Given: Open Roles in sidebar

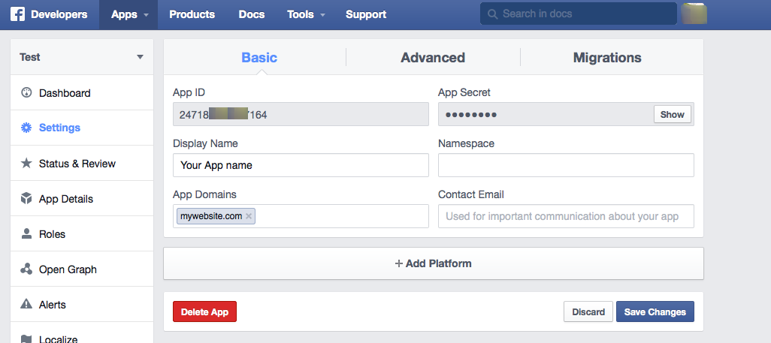Looking at the screenshot, I should [x=82, y=234].
